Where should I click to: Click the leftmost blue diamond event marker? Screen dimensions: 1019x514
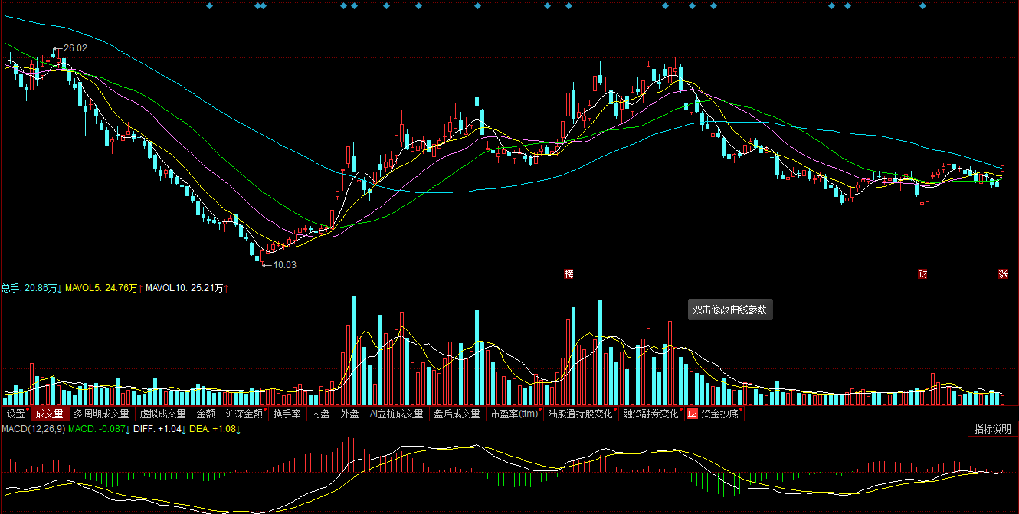210,6
